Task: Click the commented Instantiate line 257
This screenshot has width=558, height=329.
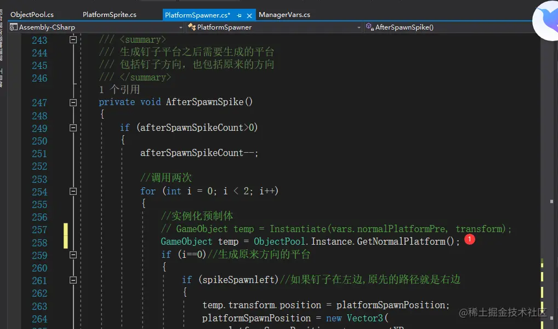Action: [336, 229]
